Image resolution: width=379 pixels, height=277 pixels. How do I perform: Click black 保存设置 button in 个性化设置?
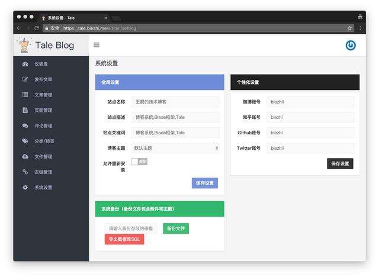click(x=340, y=163)
